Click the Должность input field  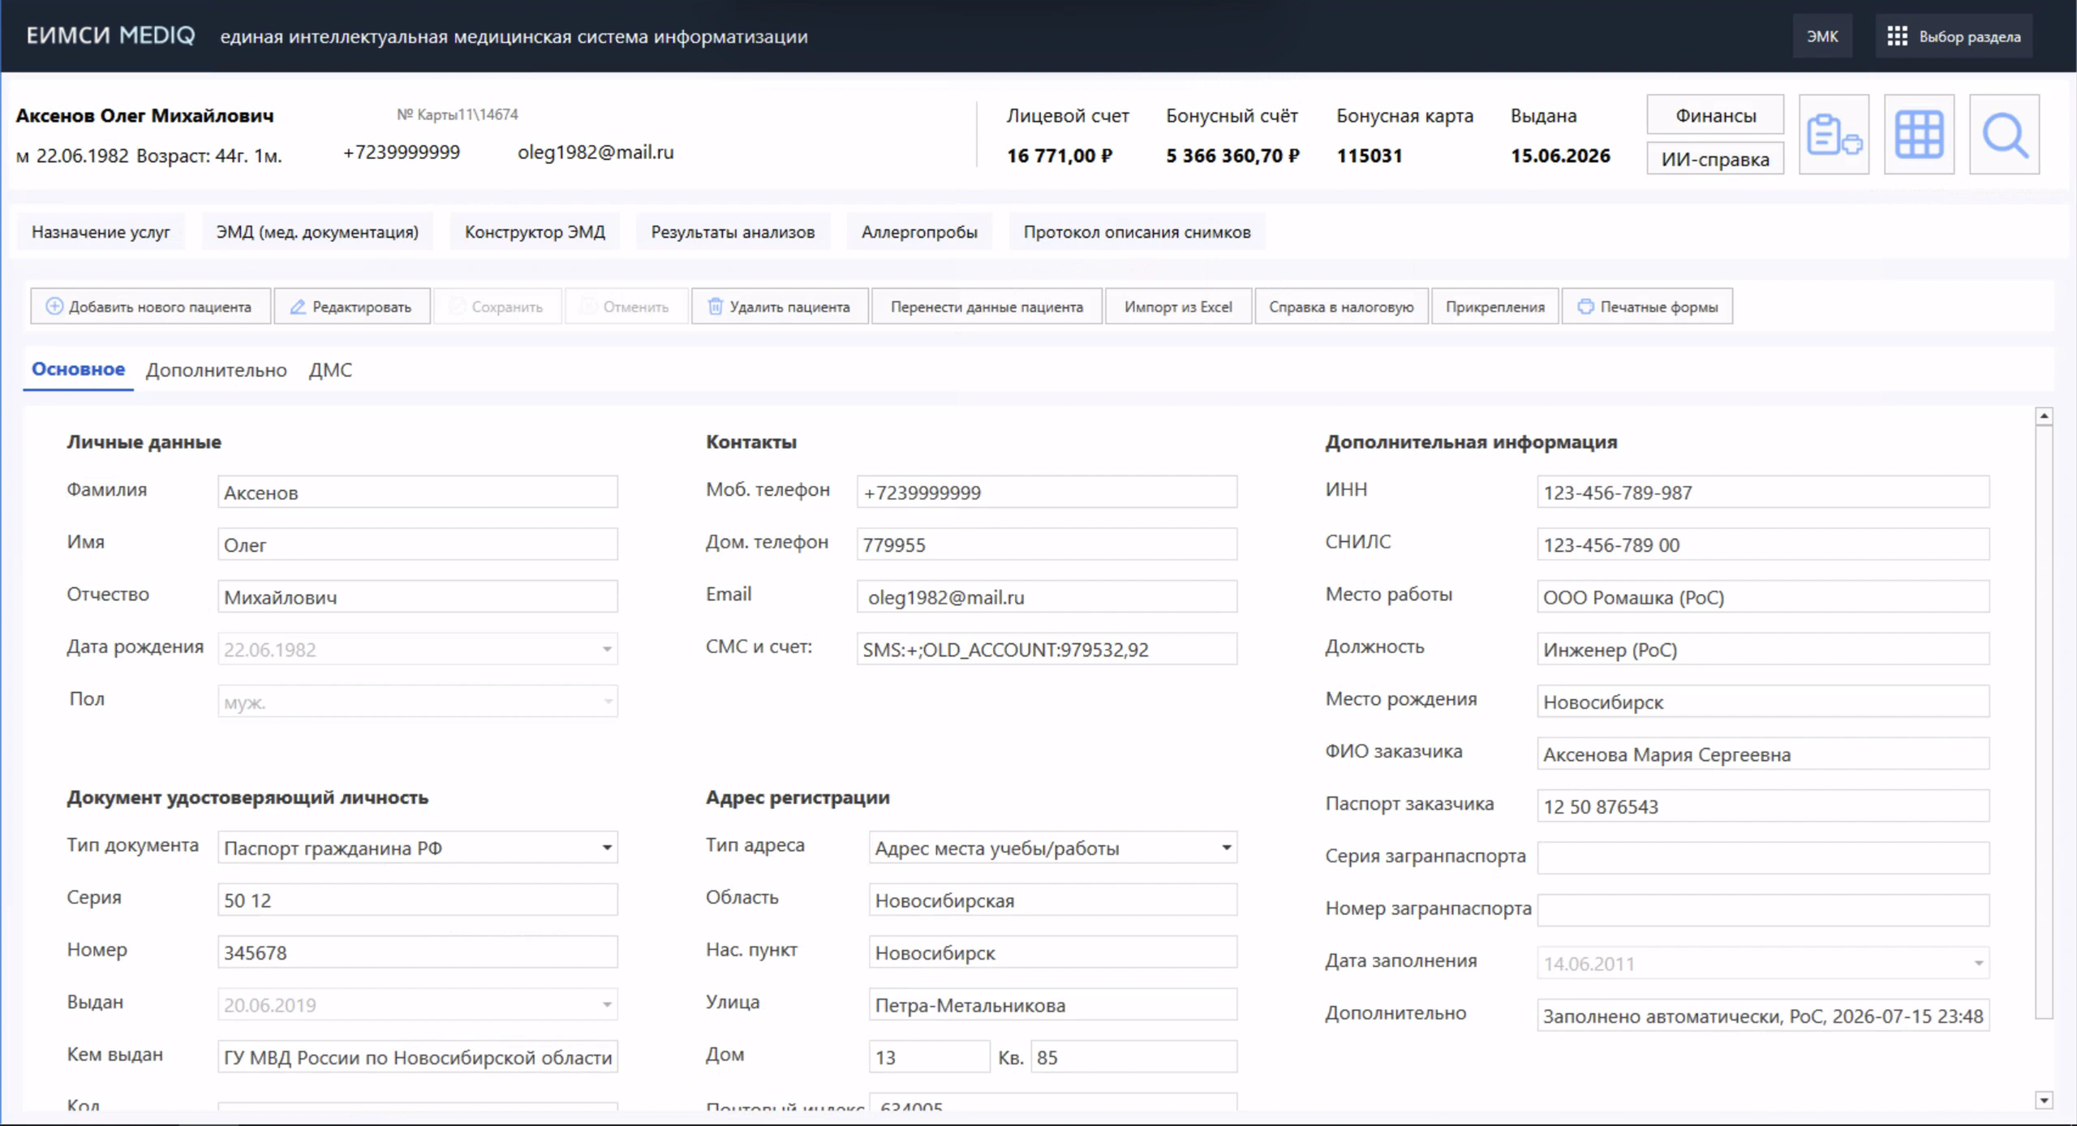[1763, 649]
